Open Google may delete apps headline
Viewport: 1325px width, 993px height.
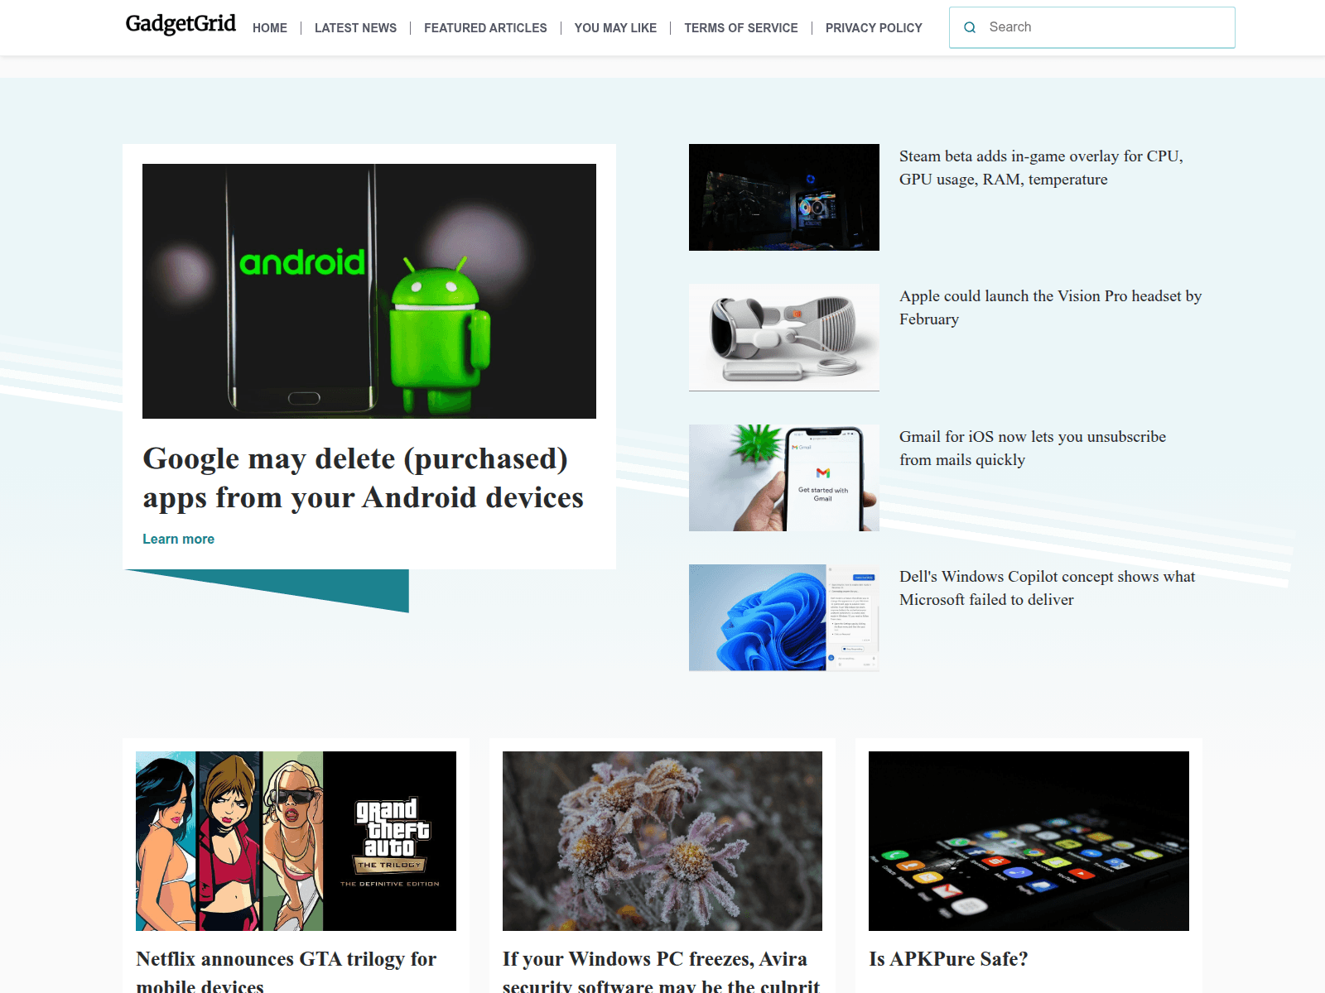pos(363,477)
